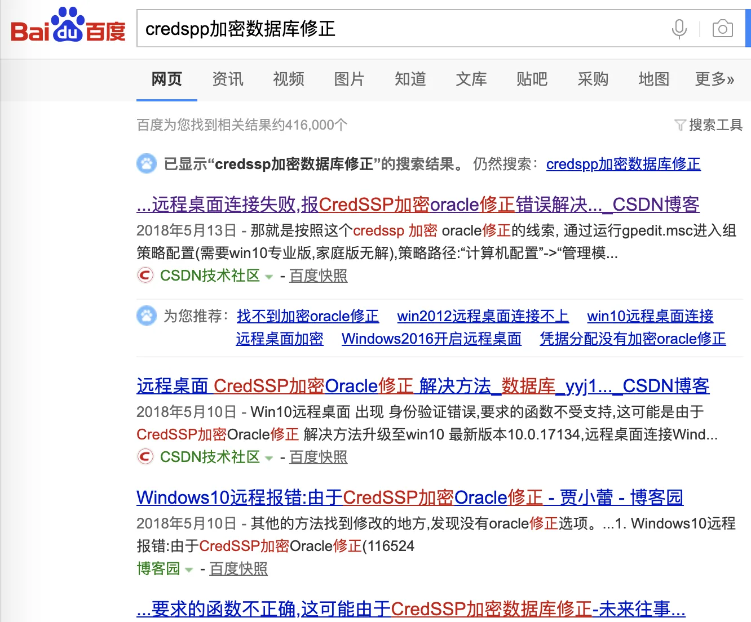The height and width of the screenshot is (622, 751).
Task: Open 百度快照 for the first result
Action: [x=319, y=276]
